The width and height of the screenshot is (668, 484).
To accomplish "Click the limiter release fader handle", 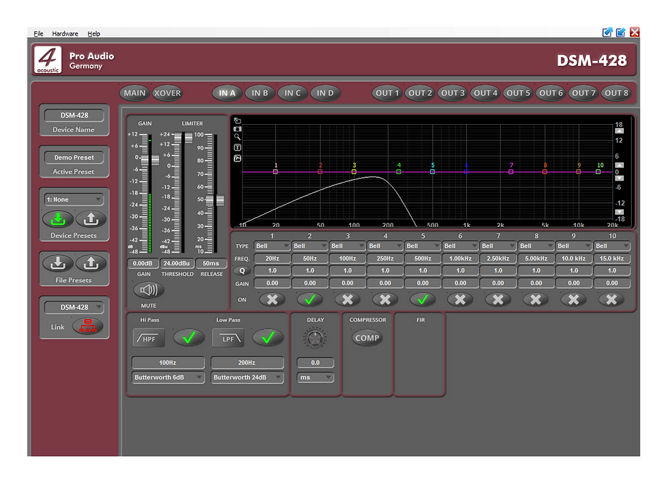I will [x=215, y=200].
